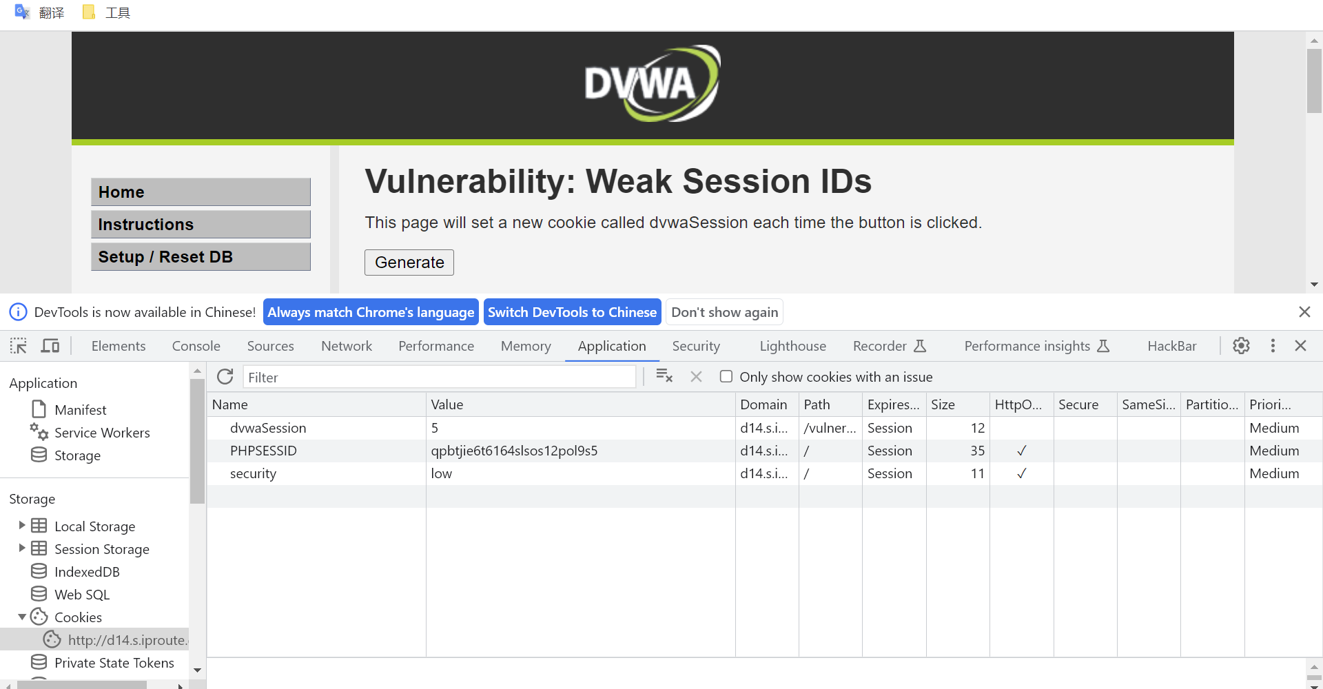
Task: Click the Generate button
Action: 409,263
